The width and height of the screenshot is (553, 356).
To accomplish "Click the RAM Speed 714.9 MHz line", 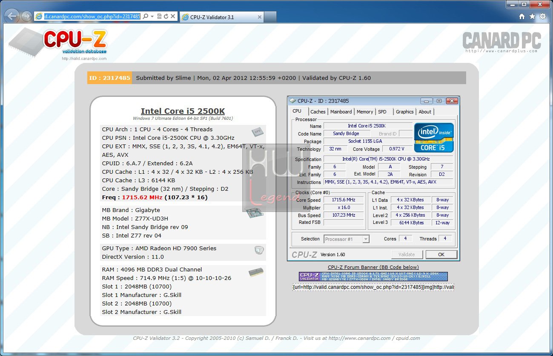I will click(x=166, y=278).
